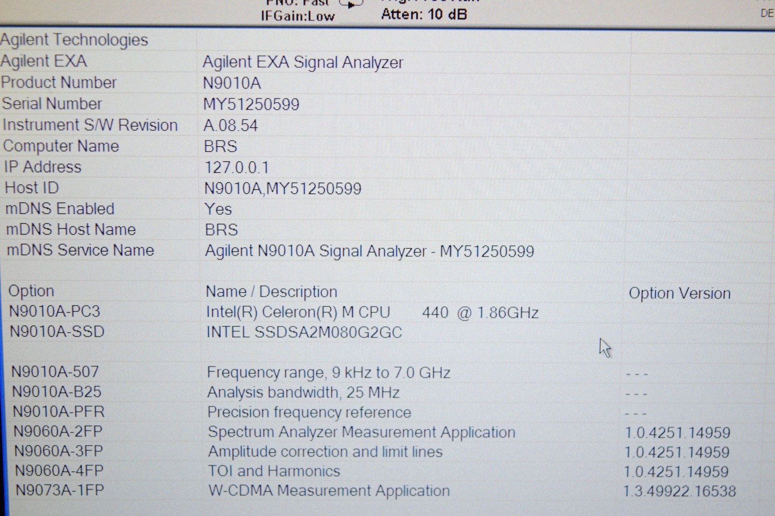Select the software revision A.08.54
The image size is (775, 516).
(x=231, y=126)
